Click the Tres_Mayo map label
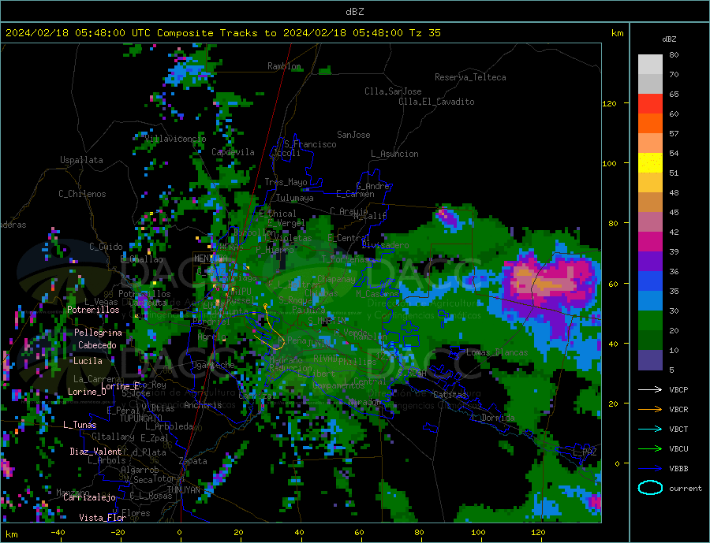This screenshot has height=543, width=710. (x=286, y=182)
